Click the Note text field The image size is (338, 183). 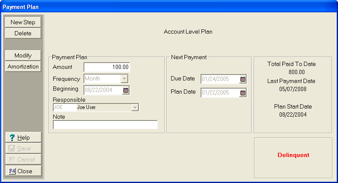click(x=105, y=125)
